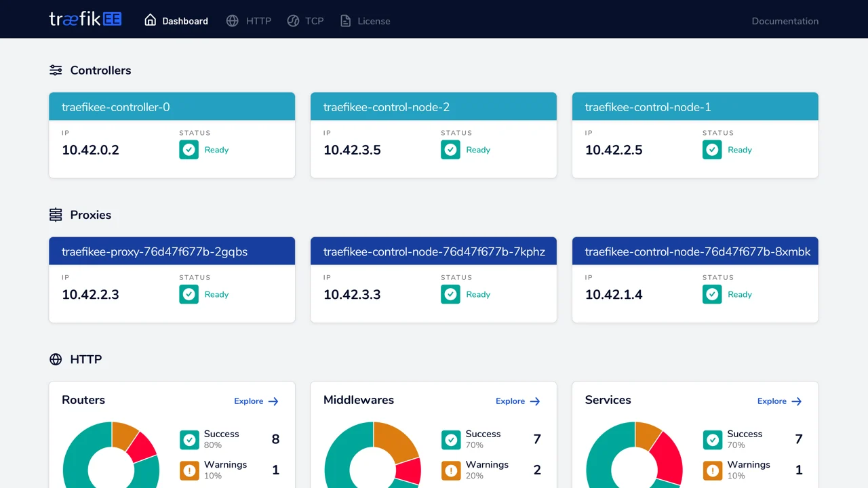Click the Controllers section sliders icon

pyautogui.click(x=56, y=70)
